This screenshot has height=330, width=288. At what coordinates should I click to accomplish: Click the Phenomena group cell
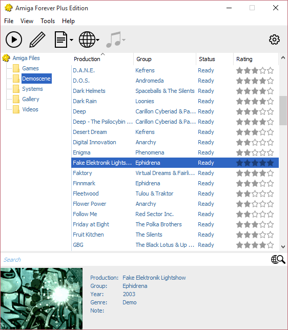coord(150,152)
